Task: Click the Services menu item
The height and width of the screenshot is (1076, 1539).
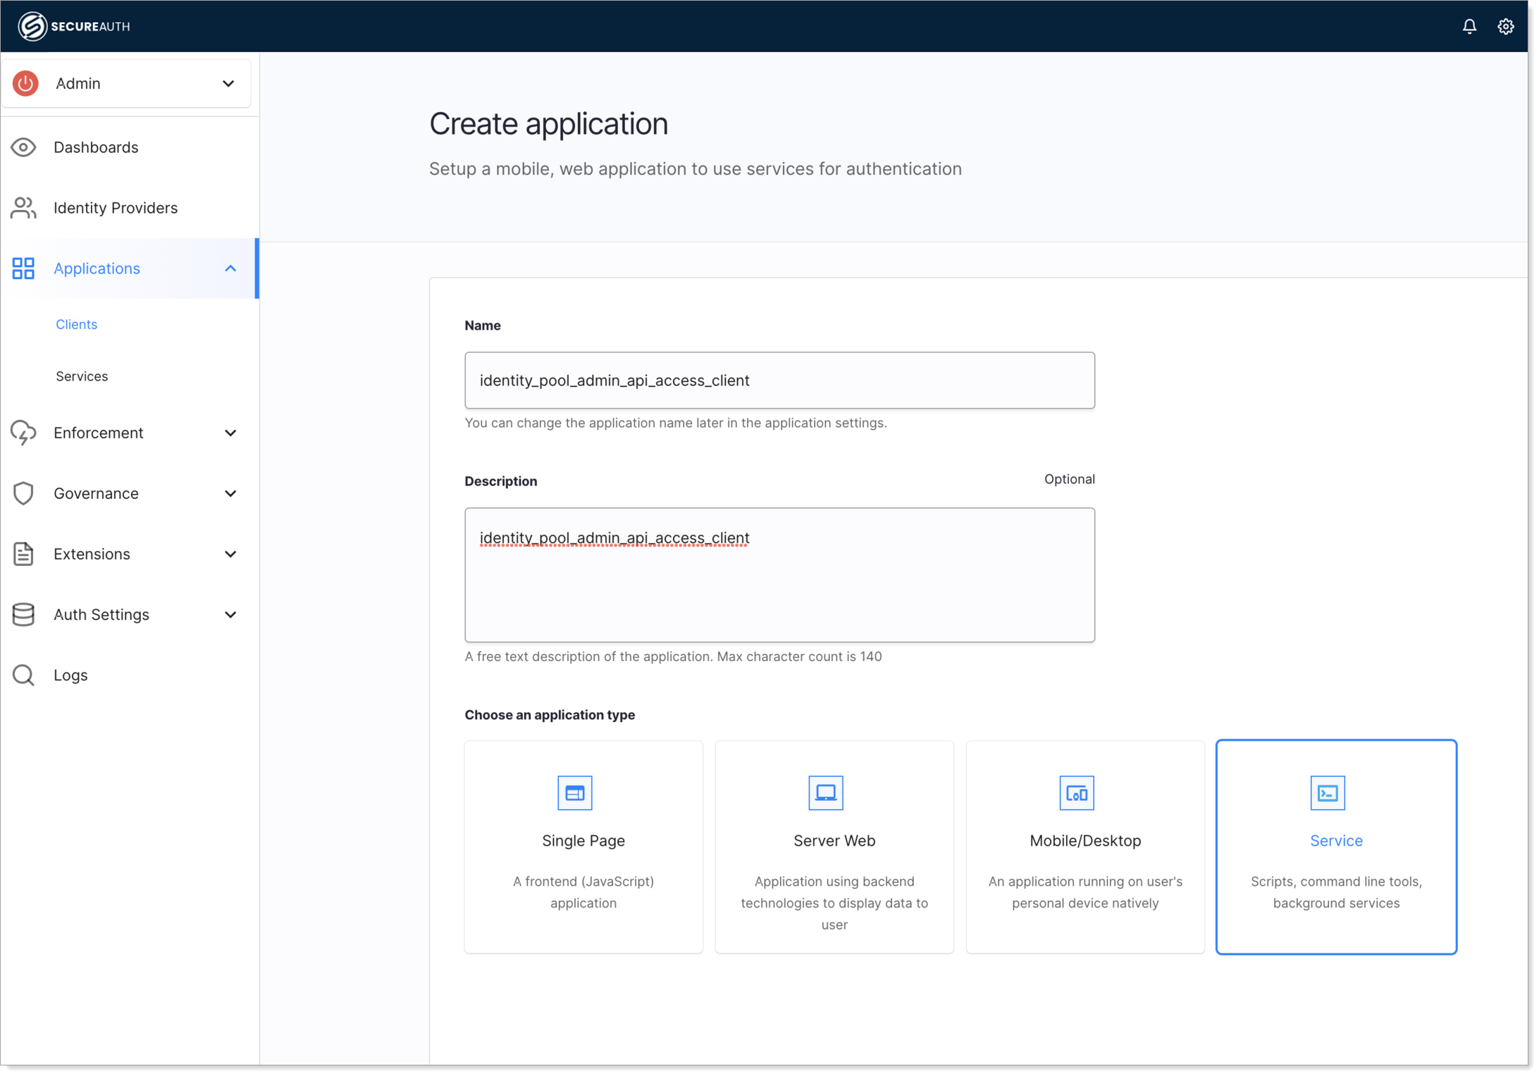Action: point(82,376)
